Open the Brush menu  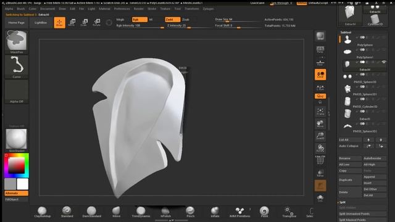(x=21, y=9)
